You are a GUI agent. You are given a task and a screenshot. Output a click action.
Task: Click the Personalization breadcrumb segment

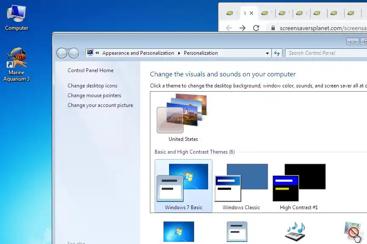[201, 53]
